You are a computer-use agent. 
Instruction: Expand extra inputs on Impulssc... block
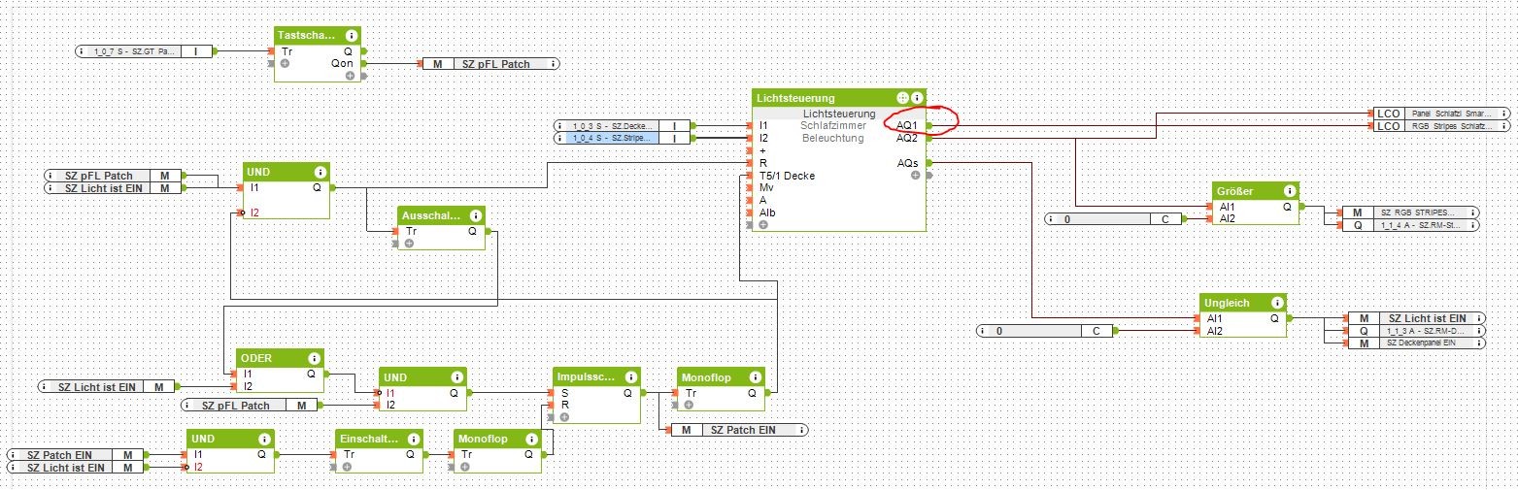tap(566, 417)
